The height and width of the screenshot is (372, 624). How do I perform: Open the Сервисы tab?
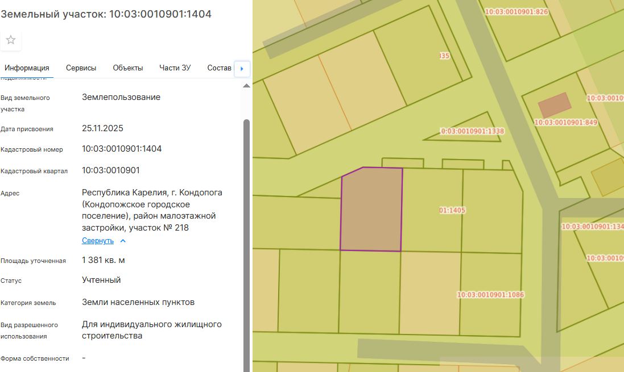coord(81,68)
